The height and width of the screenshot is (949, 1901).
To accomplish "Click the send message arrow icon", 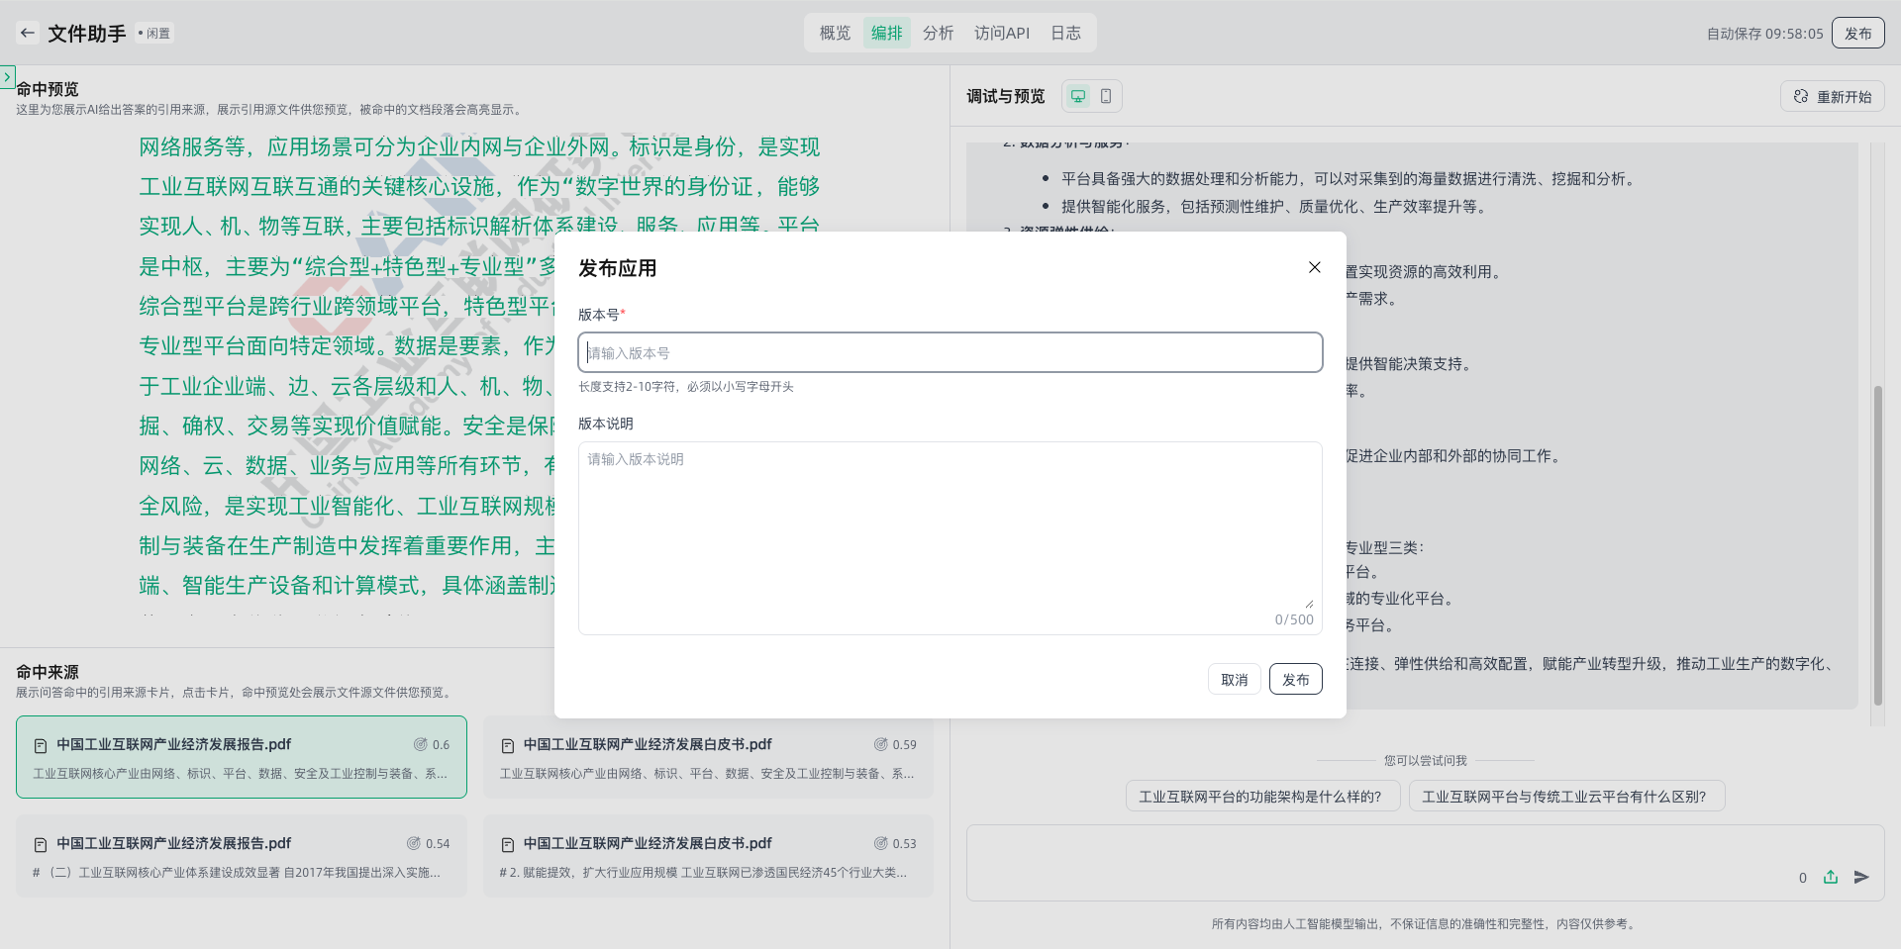I will [x=1861, y=877].
